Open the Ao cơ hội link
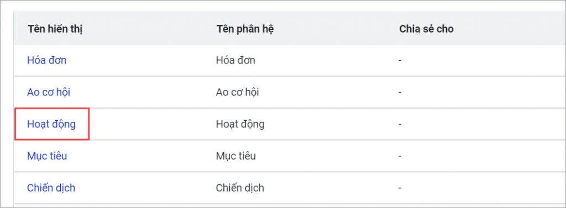566x208 pixels. pos(49,92)
